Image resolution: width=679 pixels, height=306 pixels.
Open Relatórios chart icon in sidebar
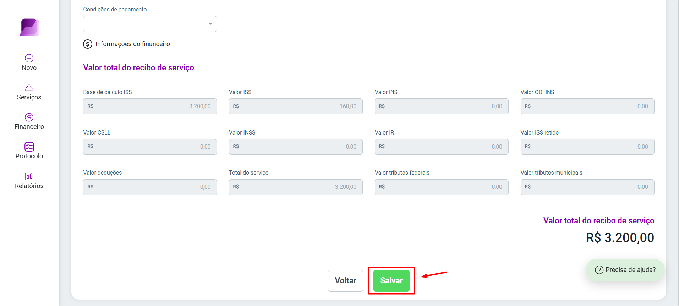(x=29, y=176)
